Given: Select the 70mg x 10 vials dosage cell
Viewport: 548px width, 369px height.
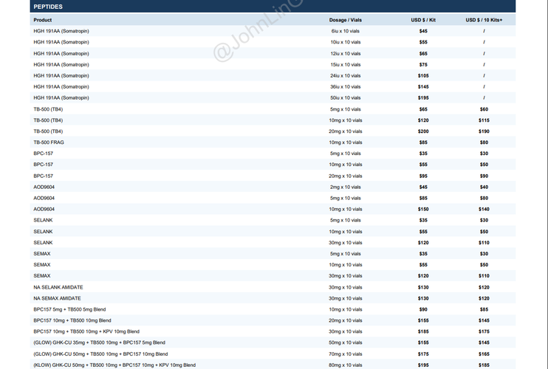Looking at the screenshot, I should (346, 354).
